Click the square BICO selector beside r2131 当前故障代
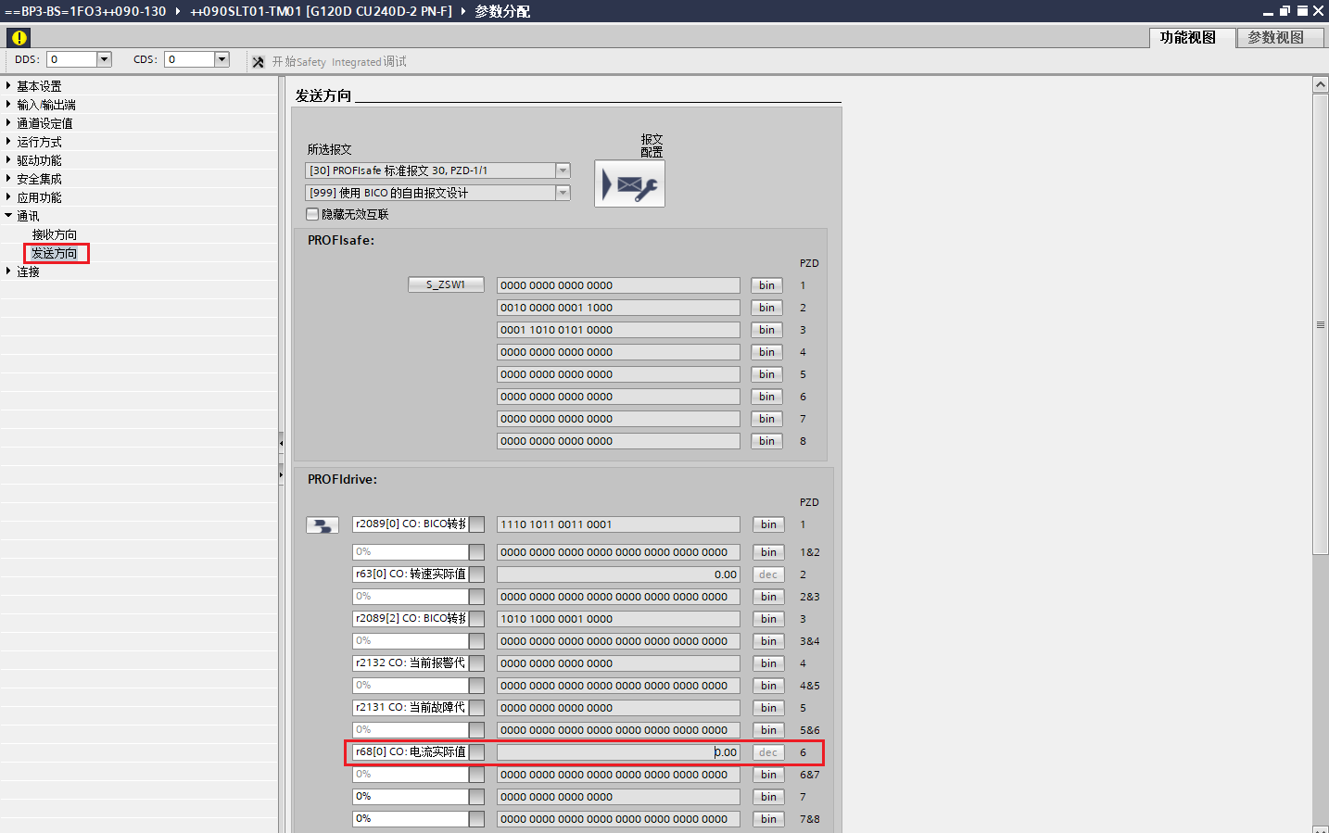The width and height of the screenshot is (1329, 833). [x=476, y=708]
